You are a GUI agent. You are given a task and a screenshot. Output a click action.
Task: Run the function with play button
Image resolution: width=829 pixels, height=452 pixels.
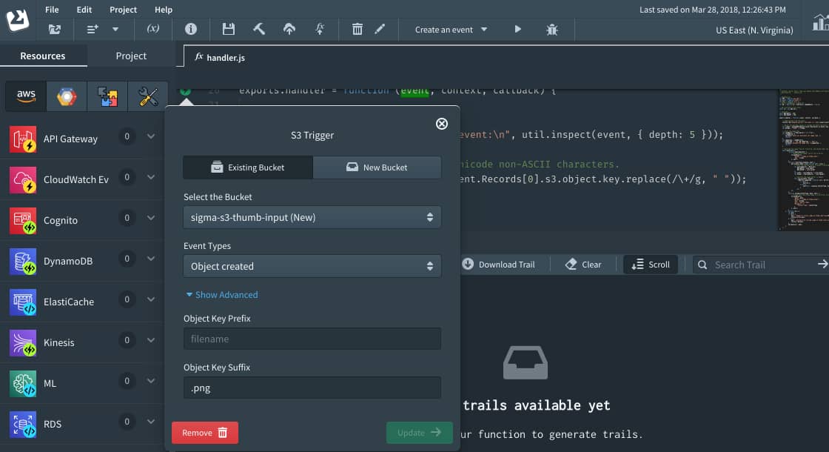click(x=517, y=29)
